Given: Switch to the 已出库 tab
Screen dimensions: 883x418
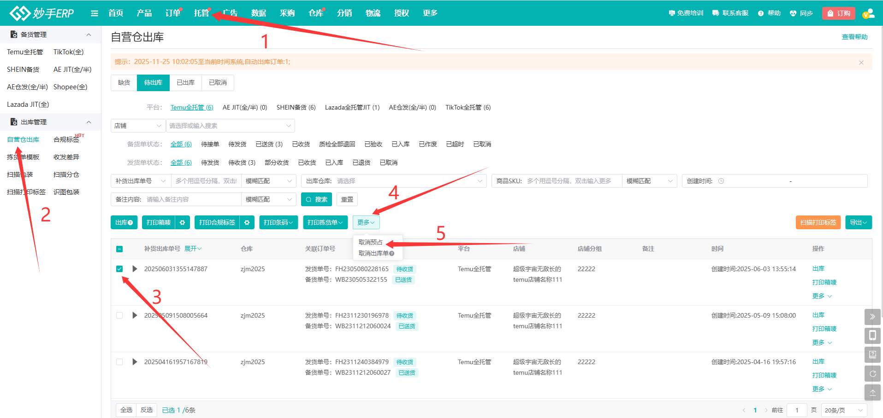Looking at the screenshot, I should click(185, 83).
